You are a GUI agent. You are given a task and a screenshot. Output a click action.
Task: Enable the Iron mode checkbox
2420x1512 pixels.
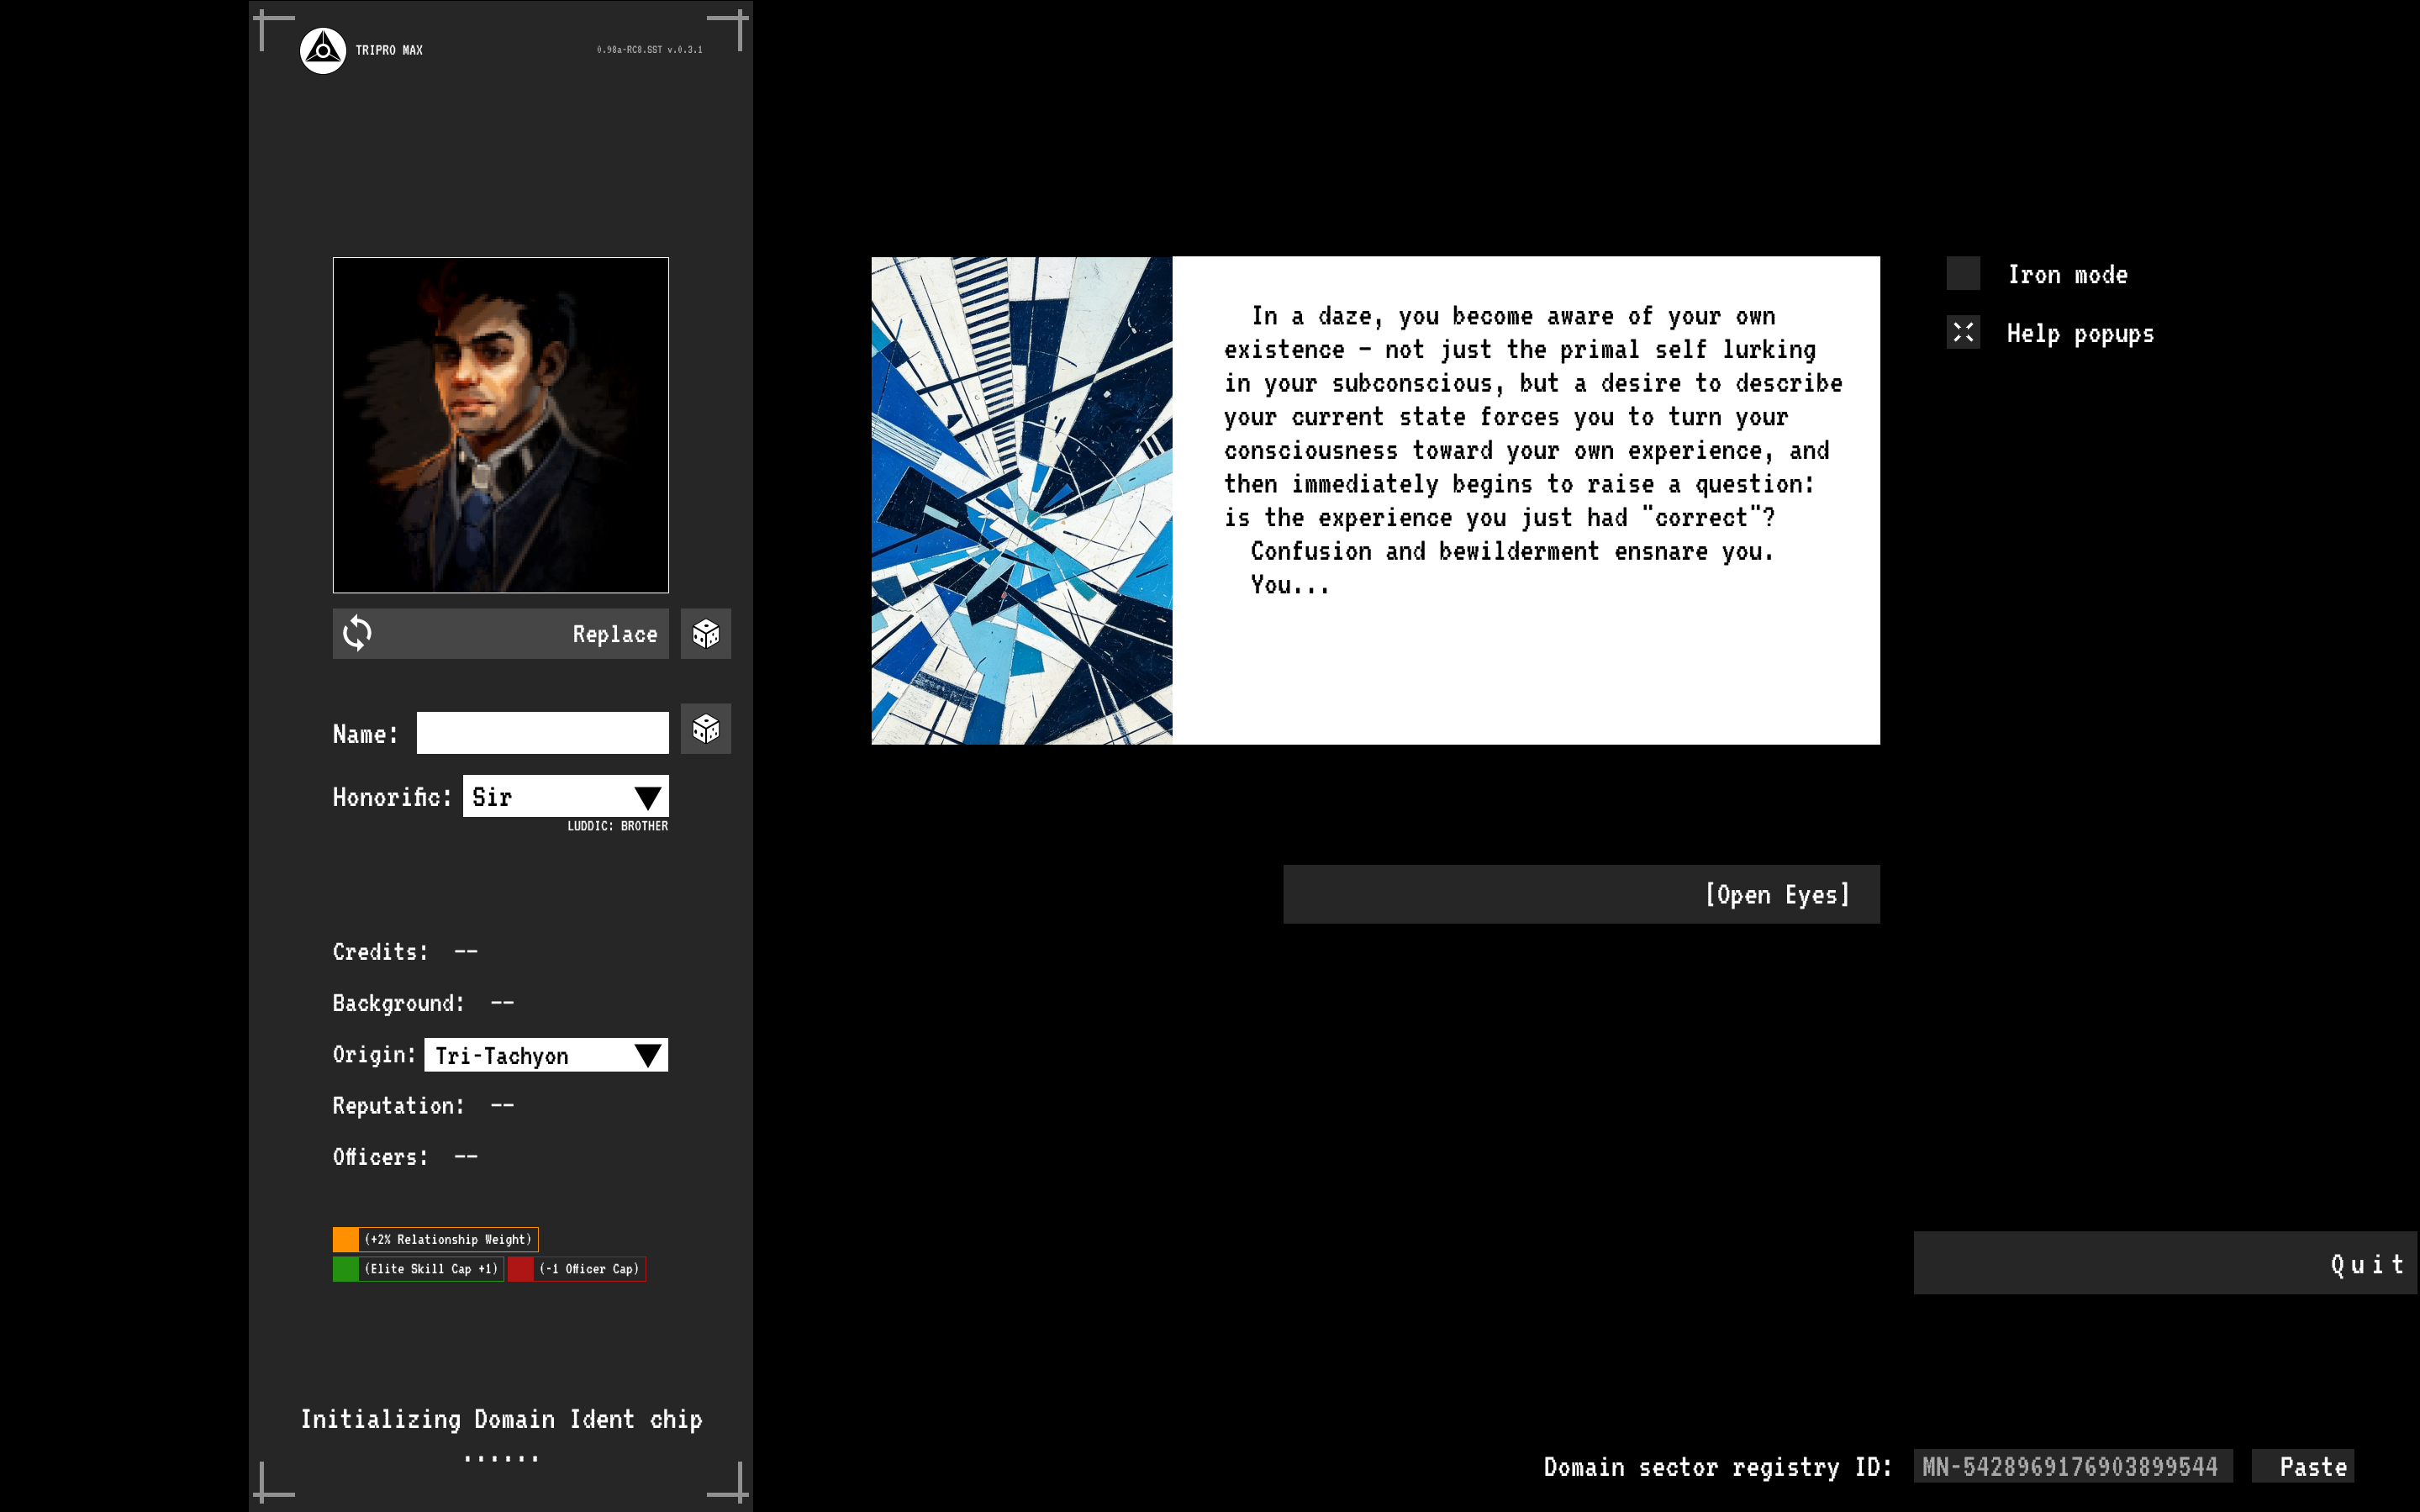(x=1963, y=273)
